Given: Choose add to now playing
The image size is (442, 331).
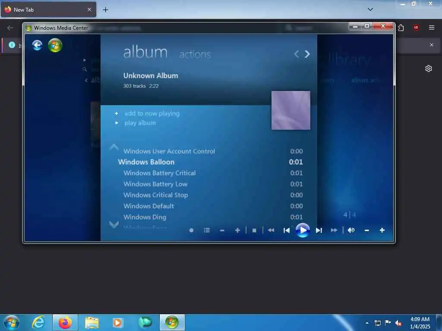Looking at the screenshot, I should coord(152,113).
